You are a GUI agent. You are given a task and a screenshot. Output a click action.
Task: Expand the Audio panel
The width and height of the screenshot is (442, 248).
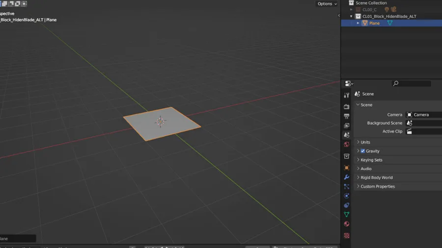[x=358, y=169]
